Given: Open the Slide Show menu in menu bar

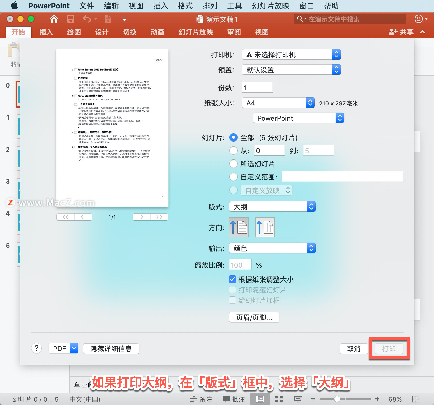Looking at the screenshot, I should point(271,6).
